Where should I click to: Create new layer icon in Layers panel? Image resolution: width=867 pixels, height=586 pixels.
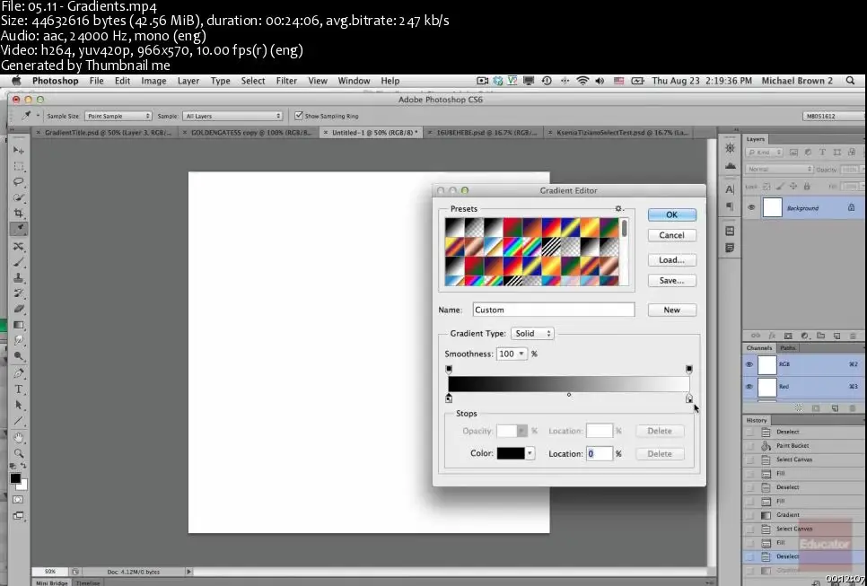point(837,336)
